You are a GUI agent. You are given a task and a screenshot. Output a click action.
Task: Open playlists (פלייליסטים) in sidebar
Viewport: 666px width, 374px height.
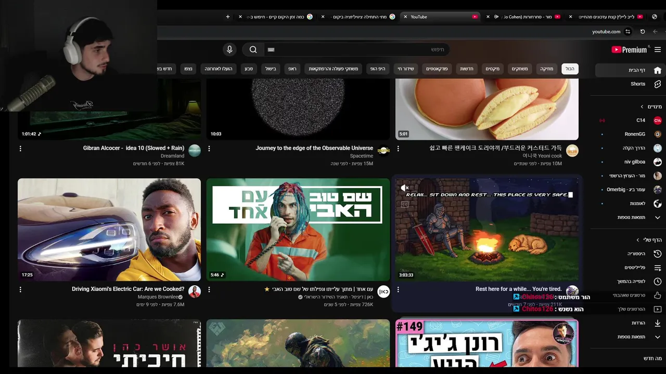point(630,268)
